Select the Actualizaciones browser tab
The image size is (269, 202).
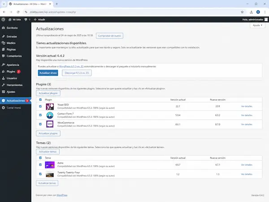pos(30,4)
